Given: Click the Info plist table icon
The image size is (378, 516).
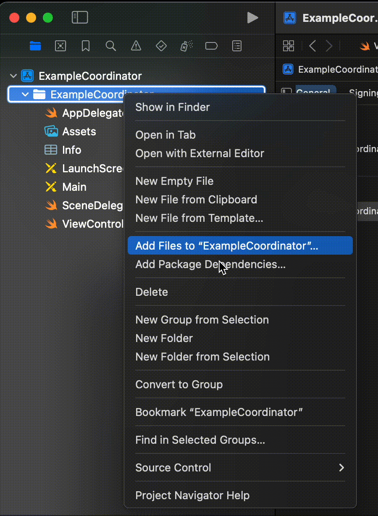Looking at the screenshot, I should click(51, 150).
